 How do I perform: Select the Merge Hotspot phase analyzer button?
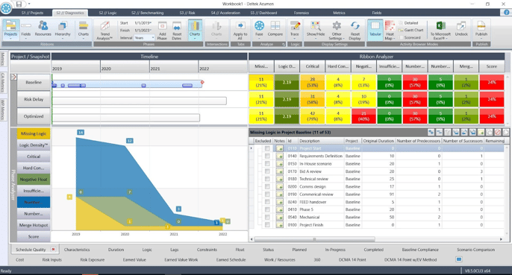pyautogui.click(x=34, y=225)
